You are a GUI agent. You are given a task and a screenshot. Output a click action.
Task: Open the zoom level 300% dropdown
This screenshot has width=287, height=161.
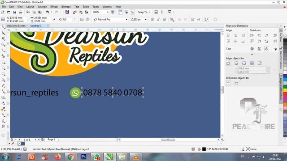pyautogui.click(x=108, y=12)
